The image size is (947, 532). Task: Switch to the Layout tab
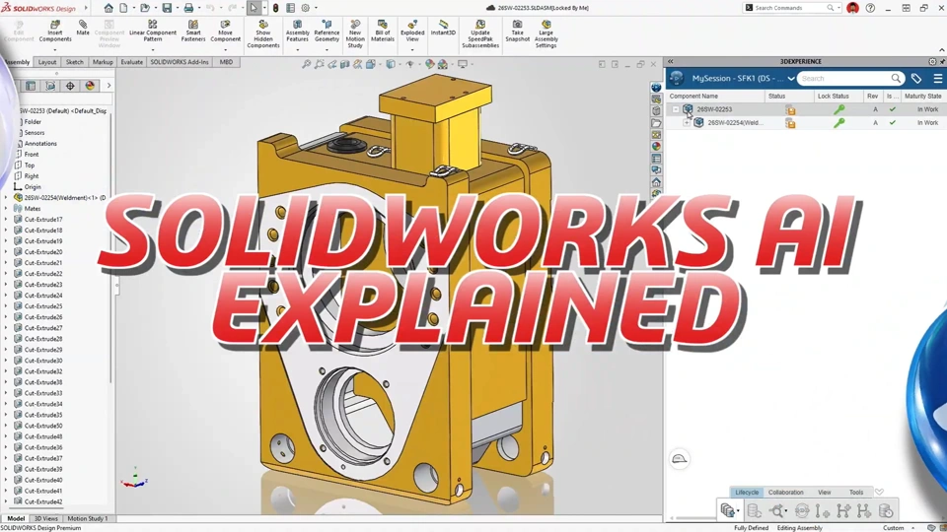(x=47, y=62)
